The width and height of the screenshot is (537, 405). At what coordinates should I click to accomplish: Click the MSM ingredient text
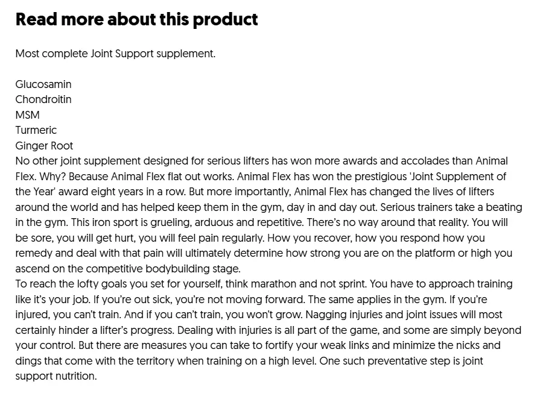28,115
